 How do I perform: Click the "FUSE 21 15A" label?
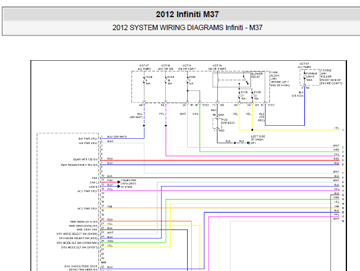coord(244,95)
